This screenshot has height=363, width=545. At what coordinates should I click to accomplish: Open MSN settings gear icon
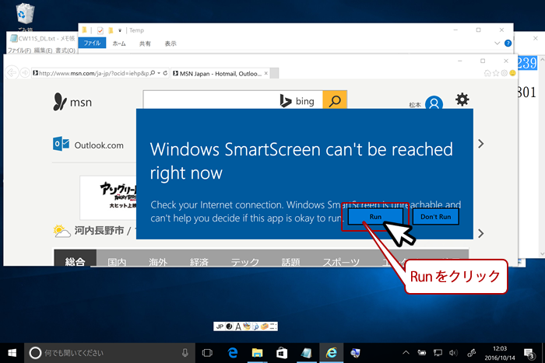pos(462,99)
